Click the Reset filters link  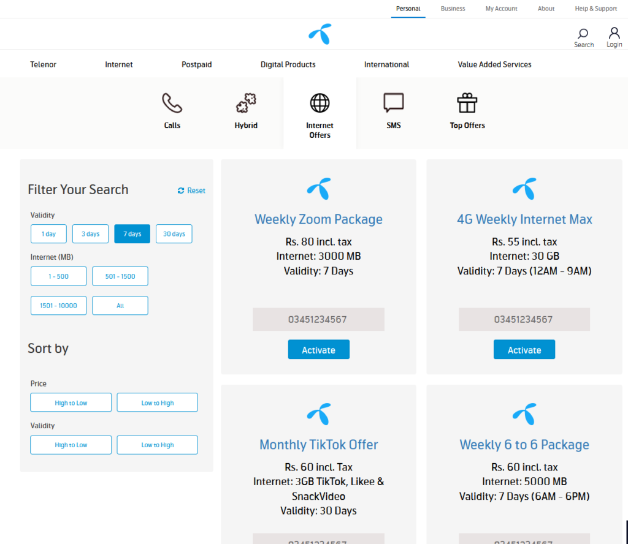click(192, 191)
